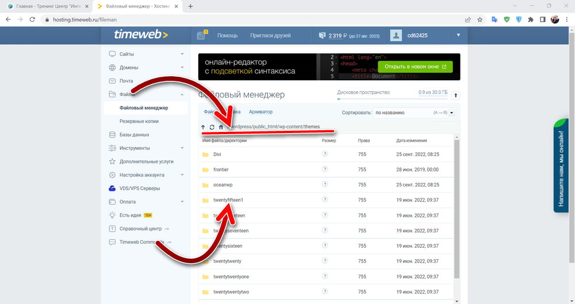575x304 pixels.
Task: Click size question mark for oceanwp folder
Action: tap(324, 184)
